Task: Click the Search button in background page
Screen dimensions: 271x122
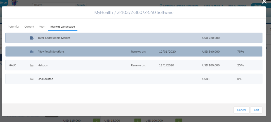Action: click(81, 5)
